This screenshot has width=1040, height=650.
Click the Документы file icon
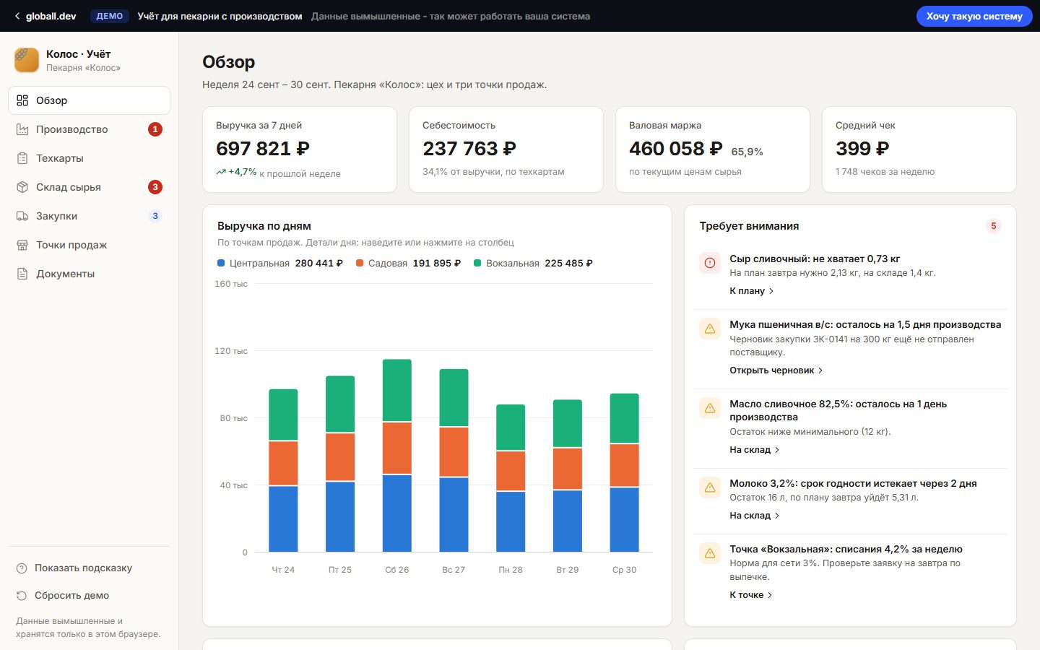point(22,274)
